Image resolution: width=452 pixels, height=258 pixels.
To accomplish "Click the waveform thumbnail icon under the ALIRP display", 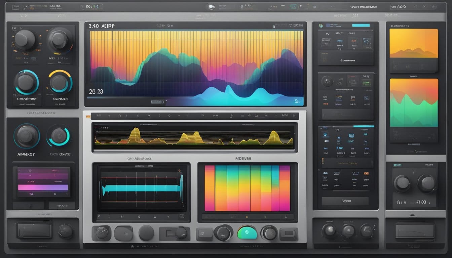I will pyautogui.click(x=156, y=101).
